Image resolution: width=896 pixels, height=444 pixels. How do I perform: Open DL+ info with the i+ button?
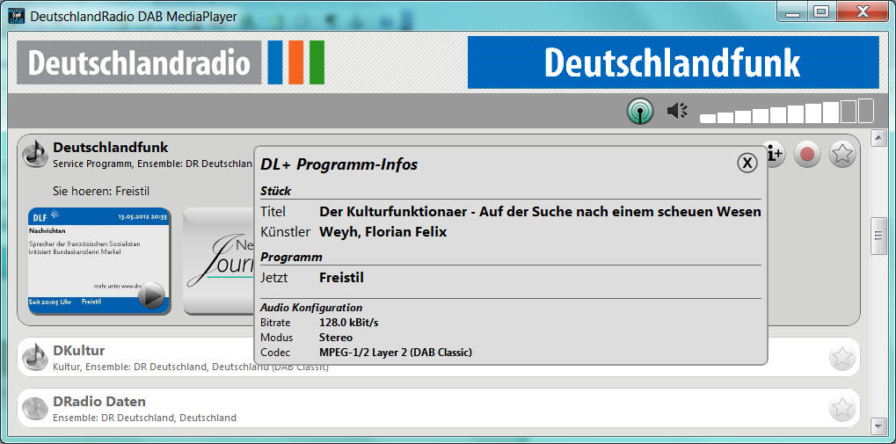pos(775,154)
